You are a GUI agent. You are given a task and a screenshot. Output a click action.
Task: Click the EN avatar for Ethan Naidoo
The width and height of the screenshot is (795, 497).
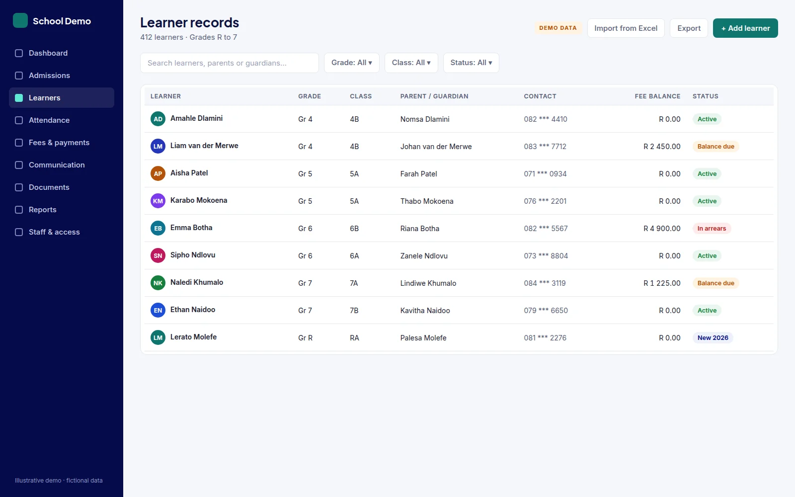coord(158,310)
